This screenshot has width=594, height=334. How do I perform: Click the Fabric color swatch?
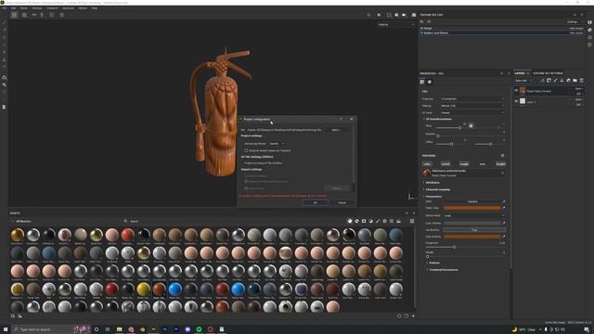[472, 208]
